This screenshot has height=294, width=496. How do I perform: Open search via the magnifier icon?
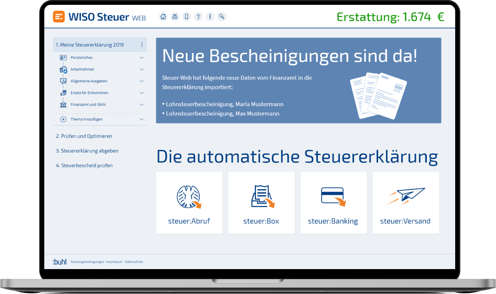[x=222, y=17]
